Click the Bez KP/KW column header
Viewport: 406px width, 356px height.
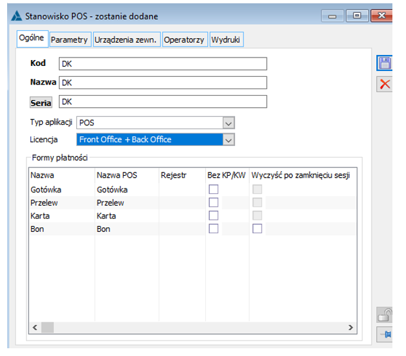tap(227, 175)
